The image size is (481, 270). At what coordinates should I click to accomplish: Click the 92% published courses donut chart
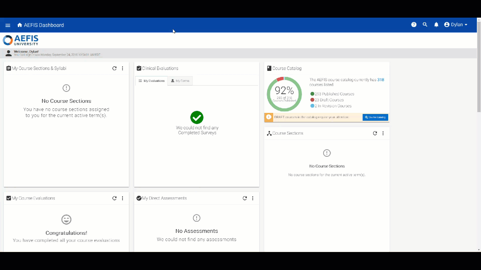click(284, 94)
